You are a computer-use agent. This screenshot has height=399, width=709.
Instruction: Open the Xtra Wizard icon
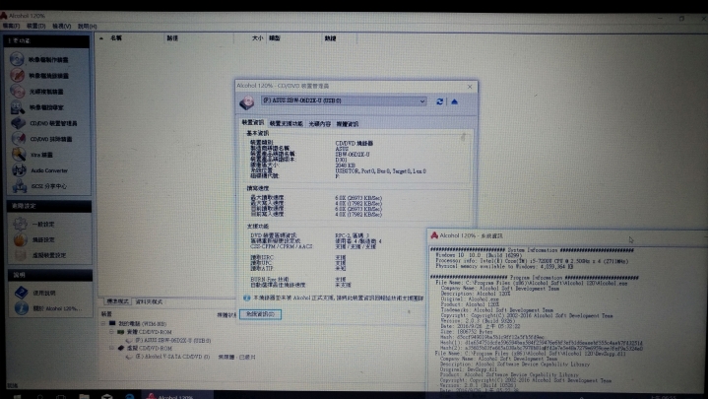(x=19, y=155)
